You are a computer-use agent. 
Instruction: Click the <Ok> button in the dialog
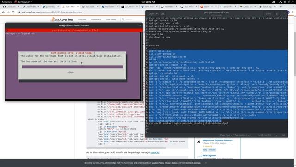click(70, 72)
